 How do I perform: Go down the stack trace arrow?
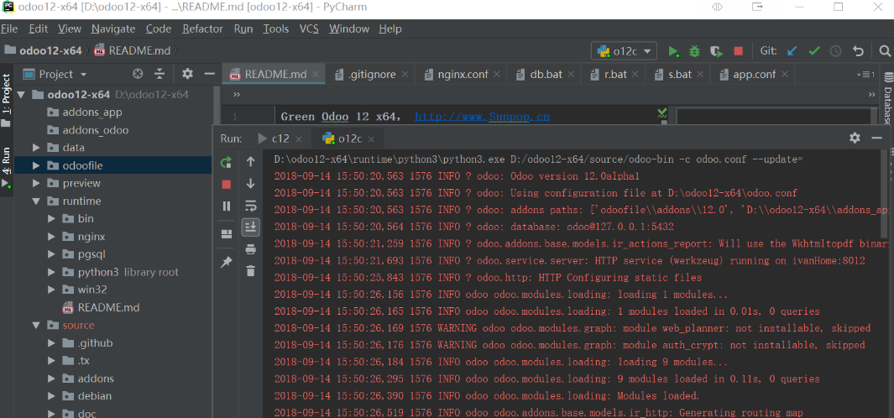tap(250, 184)
